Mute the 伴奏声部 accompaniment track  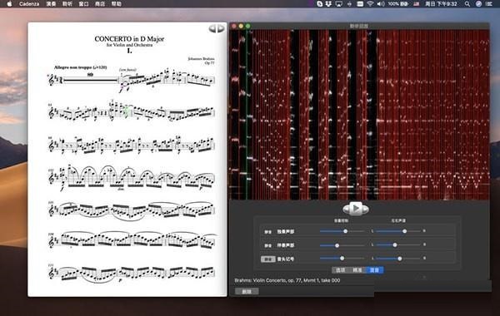coord(267,245)
